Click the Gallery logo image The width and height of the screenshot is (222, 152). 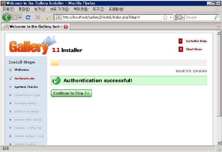(x=29, y=46)
